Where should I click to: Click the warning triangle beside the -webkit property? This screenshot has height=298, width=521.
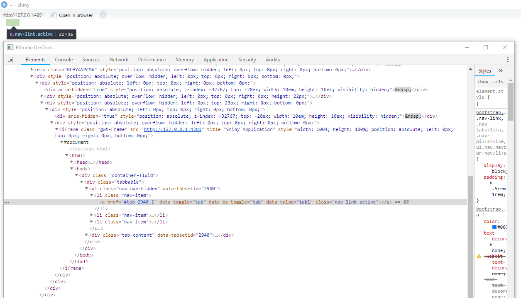click(x=479, y=256)
